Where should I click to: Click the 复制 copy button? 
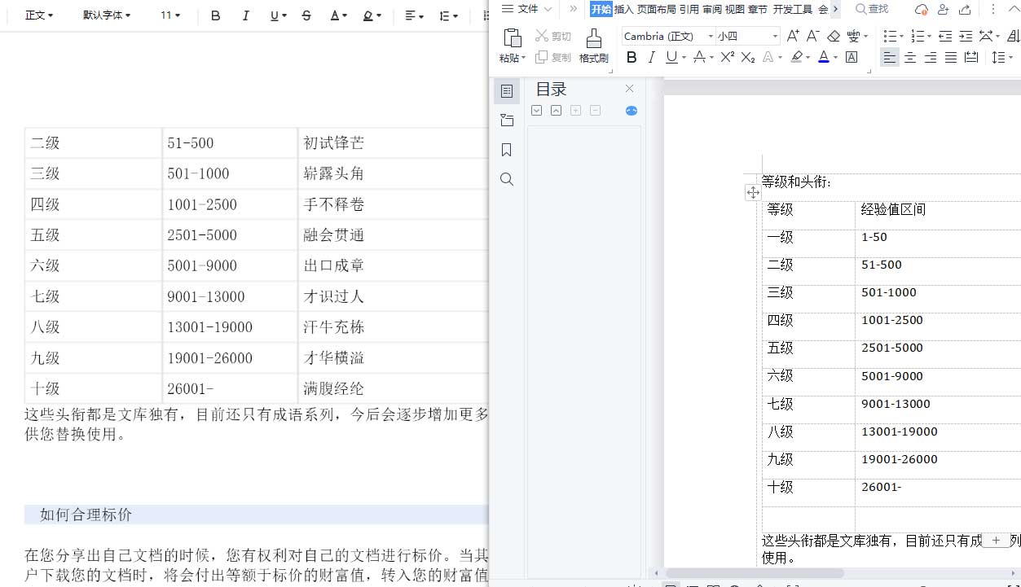tap(553, 57)
